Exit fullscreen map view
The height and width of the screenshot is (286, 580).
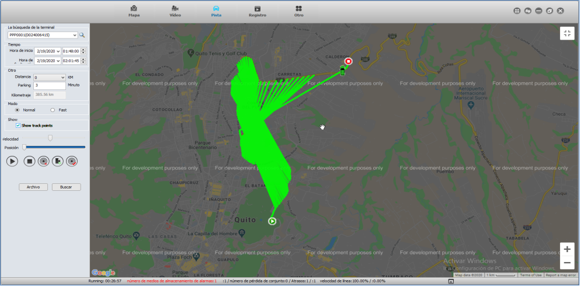(x=567, y=33)
